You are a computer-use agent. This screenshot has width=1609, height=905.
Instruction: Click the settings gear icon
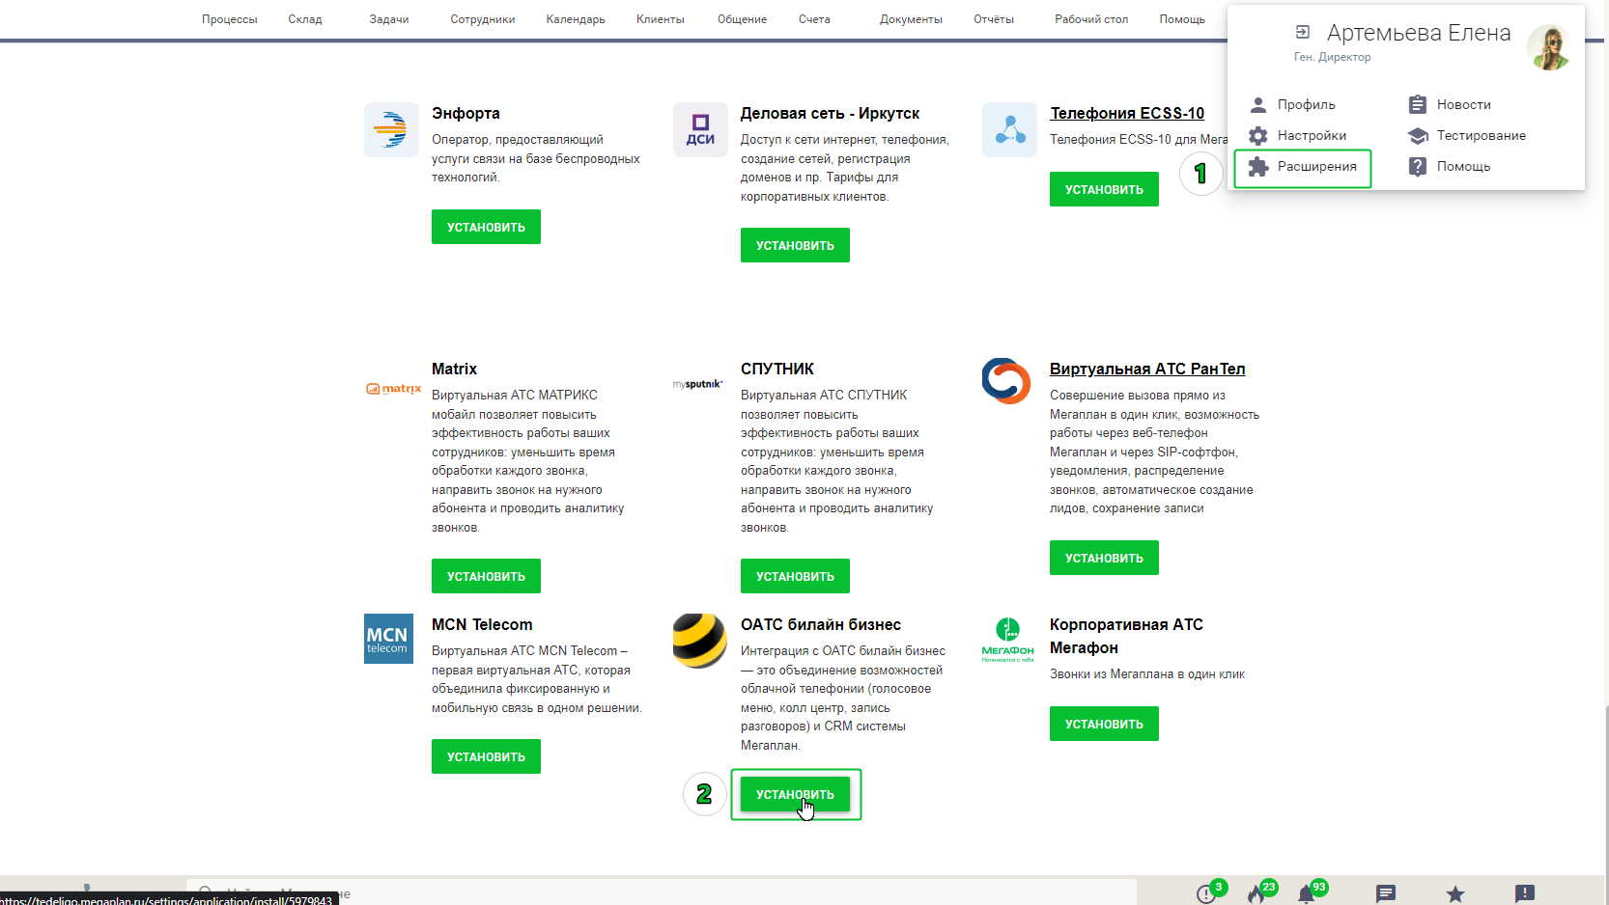[1257, 135]
